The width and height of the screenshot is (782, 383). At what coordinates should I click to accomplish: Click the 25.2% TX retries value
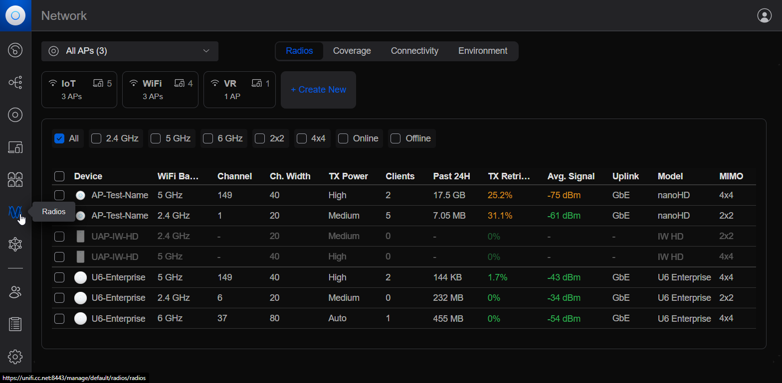point(500,195)
